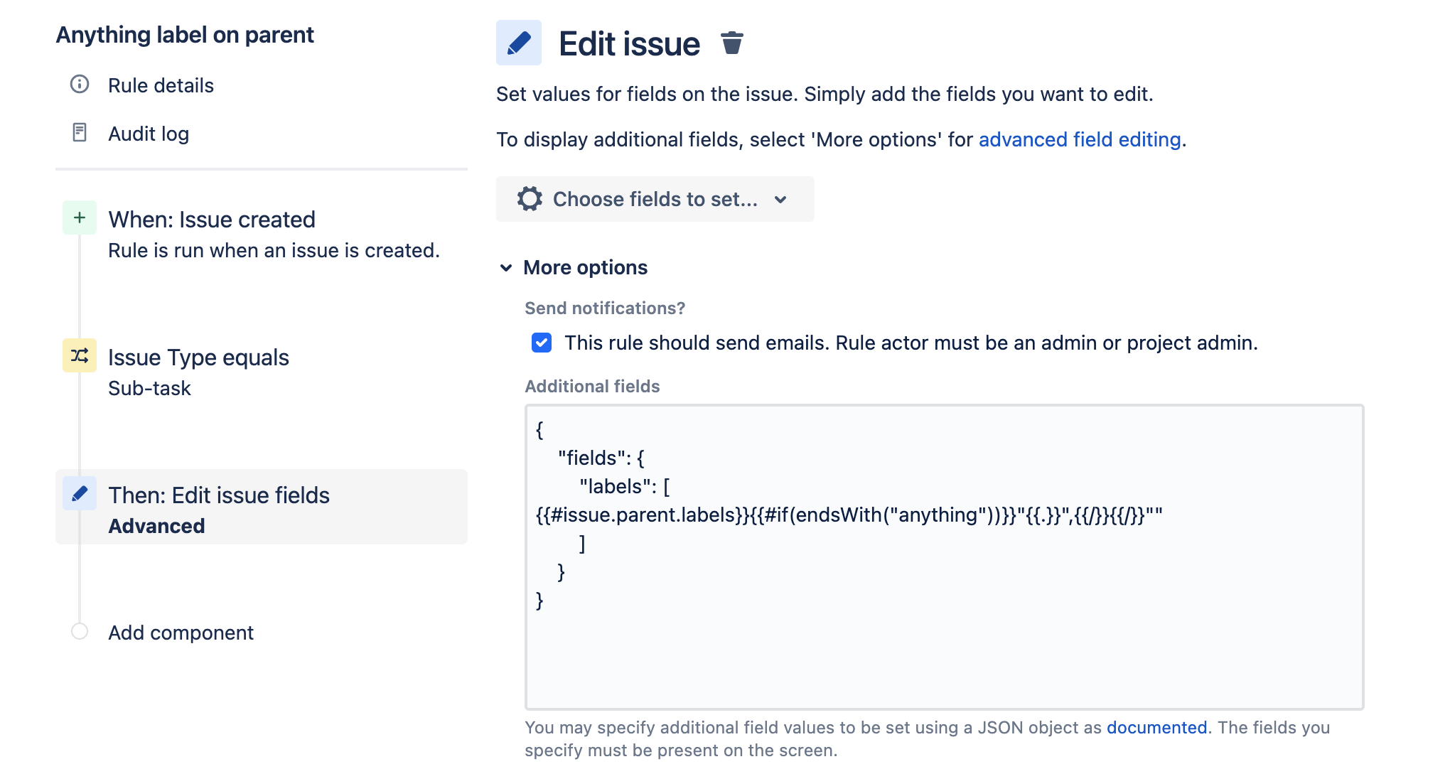Open the Audit log

[x=149, y=134]
